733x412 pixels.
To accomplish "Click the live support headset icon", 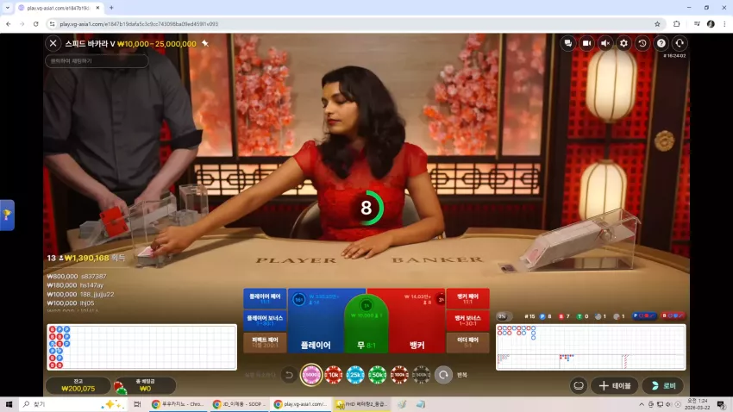I will click(680, 43).
